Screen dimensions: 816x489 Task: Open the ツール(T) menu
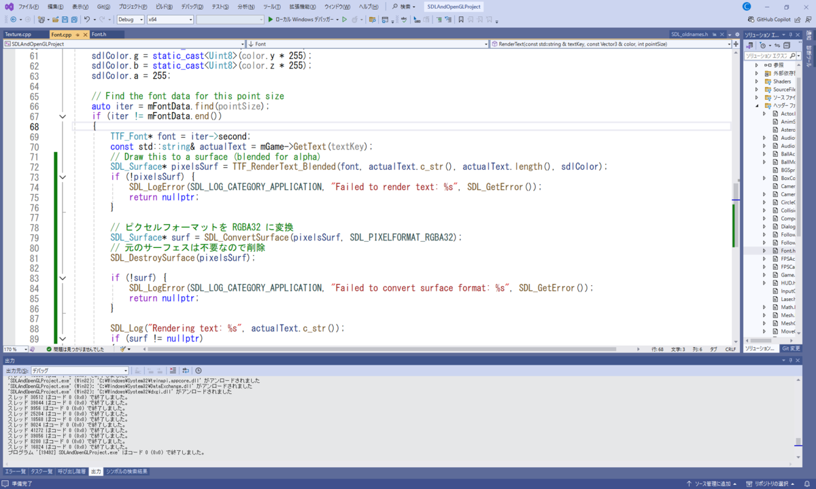272,6
